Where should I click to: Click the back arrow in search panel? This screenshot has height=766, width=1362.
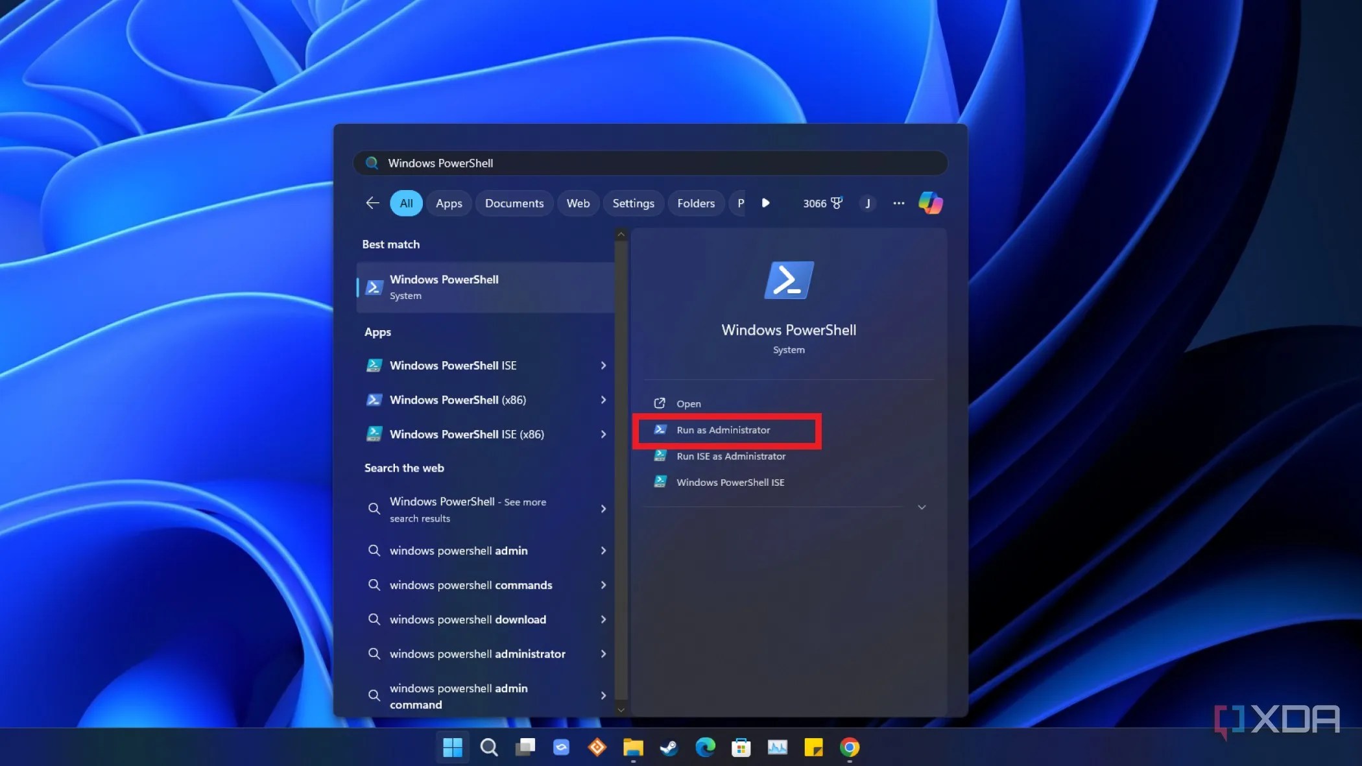[x=372, y=203]
